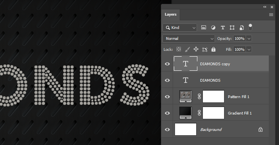Select the layer named DIAMONDS copy

pyautogui.click(x=215, y=64)
